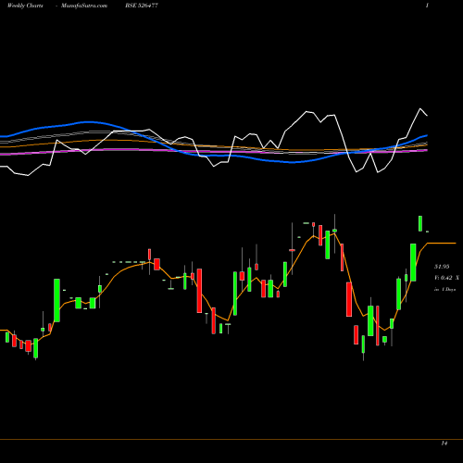Image resolution: width=463 pixels, height=463 pixels.
Task: Click the 51.95 price value
Action: (442, 267)
